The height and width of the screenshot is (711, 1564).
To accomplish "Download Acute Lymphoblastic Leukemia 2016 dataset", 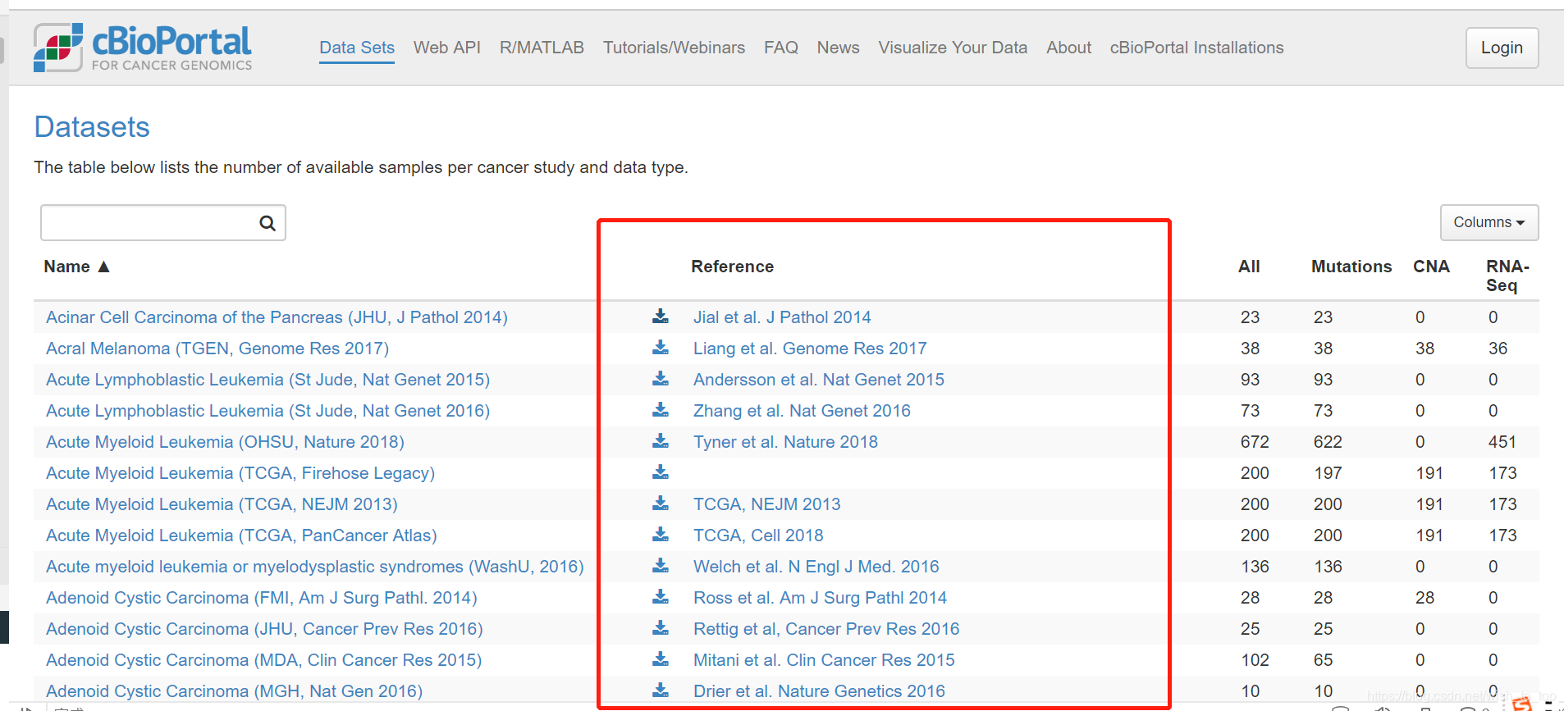I will click(x=661, y=410).
